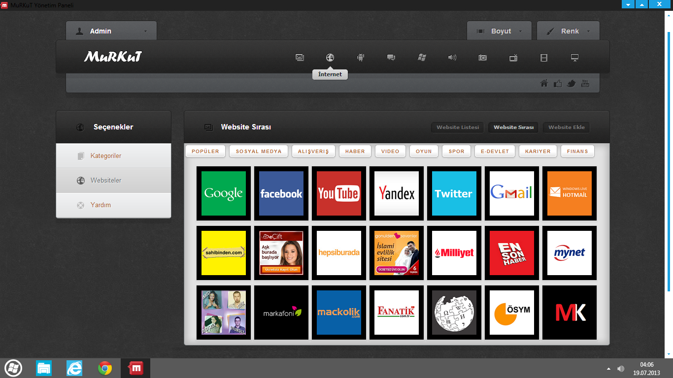Filter websites by SOSYAL MEDYA category
The height and width of the screenshot is (378, 673).
pos(259,151)
